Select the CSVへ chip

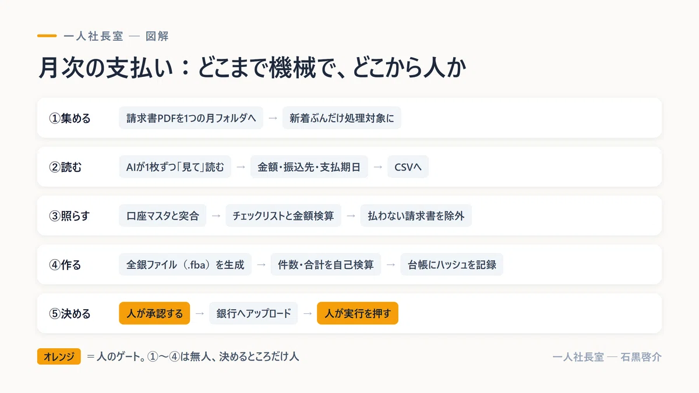[408, 167]
